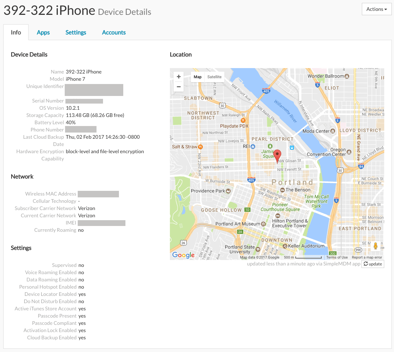Click the Portland Art Museum marker
This screenshot has height=352, width=394.
pos(263,224)
